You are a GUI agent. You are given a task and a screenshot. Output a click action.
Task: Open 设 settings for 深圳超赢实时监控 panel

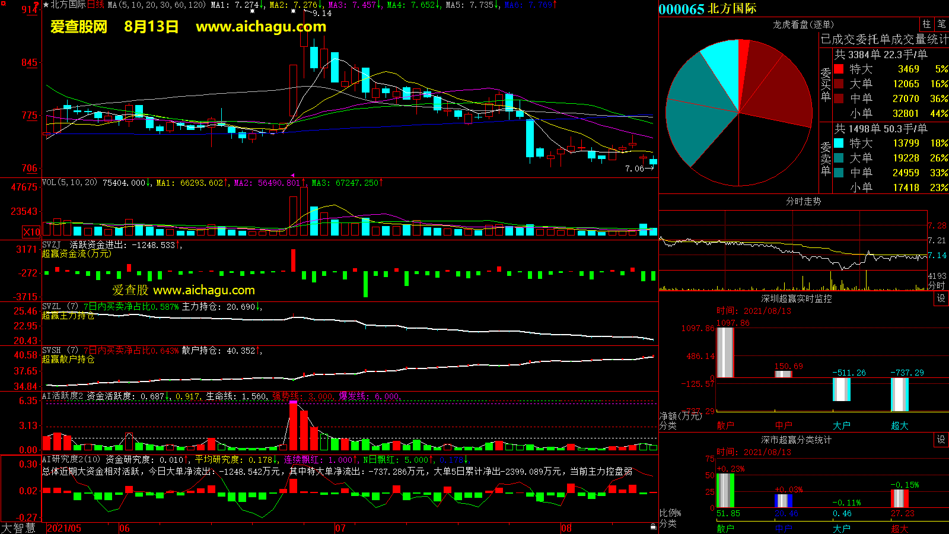coord(941,298)
